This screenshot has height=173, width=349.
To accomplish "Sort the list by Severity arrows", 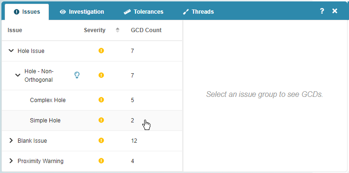I will click(x=118, y=30).
